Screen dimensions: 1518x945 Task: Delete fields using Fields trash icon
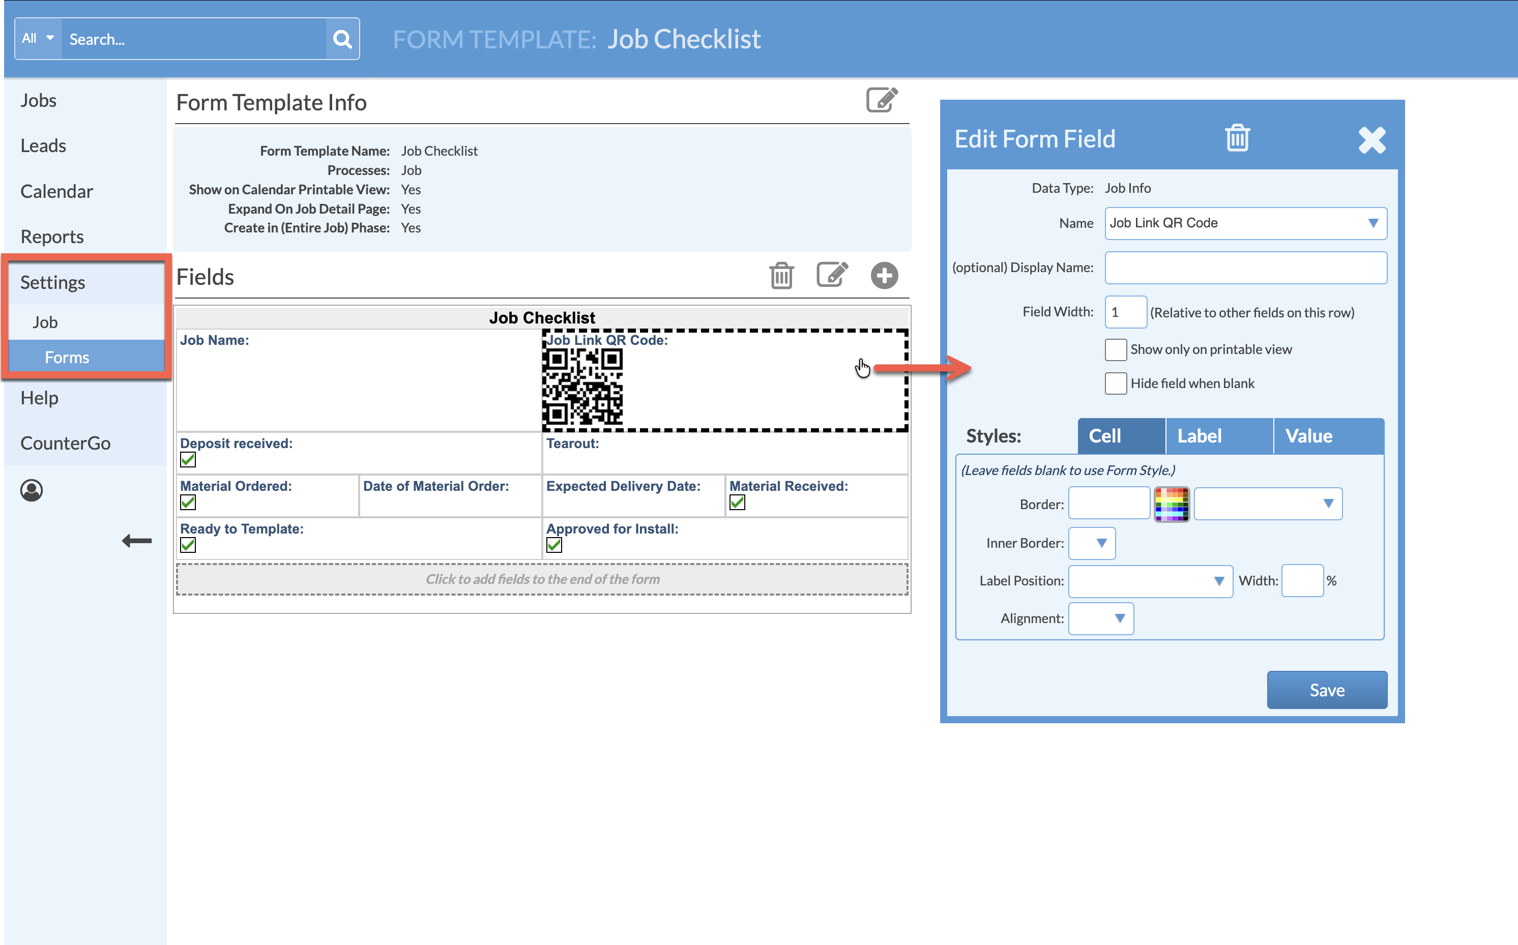781,275
